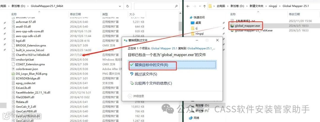Click 新加卷 (D:) breadcrumb in right window
The width and height of the screenshot is (320, 122).
tap(237, 6)
